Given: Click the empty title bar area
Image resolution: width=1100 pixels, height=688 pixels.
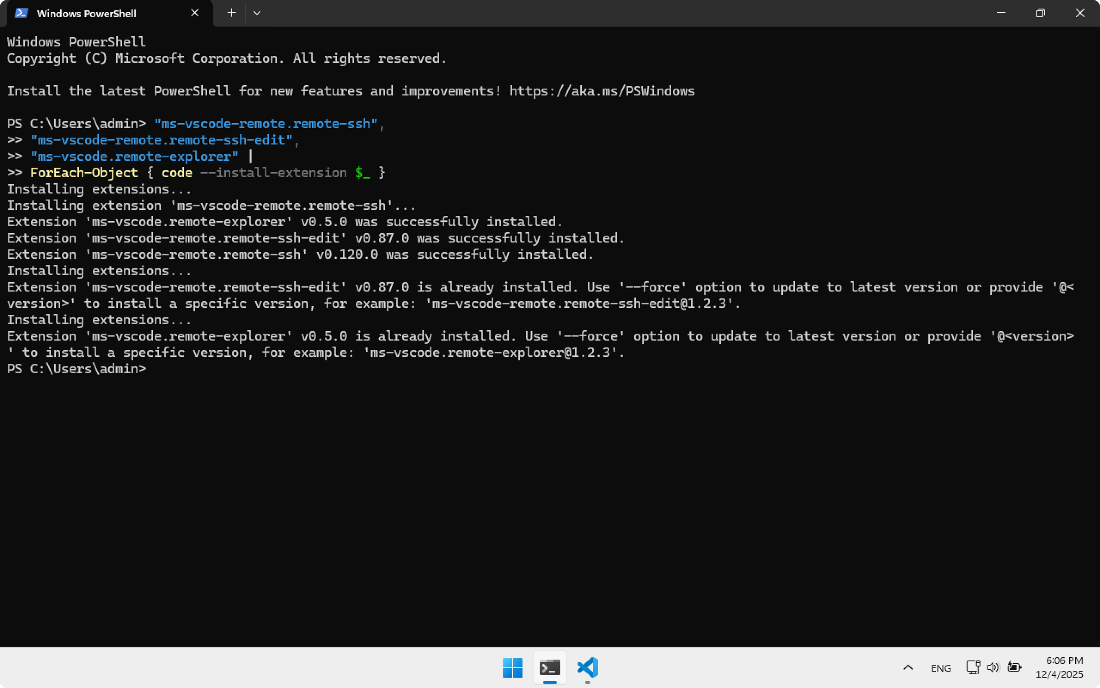Looking at the screenshot, I should [x=591, y=13].
